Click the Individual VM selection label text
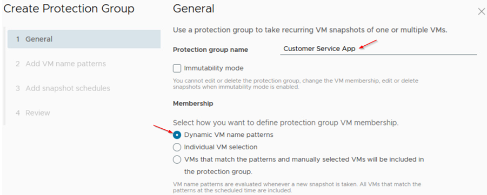The width and height of the screenshot is (487, 195). [x=221, y=147]
